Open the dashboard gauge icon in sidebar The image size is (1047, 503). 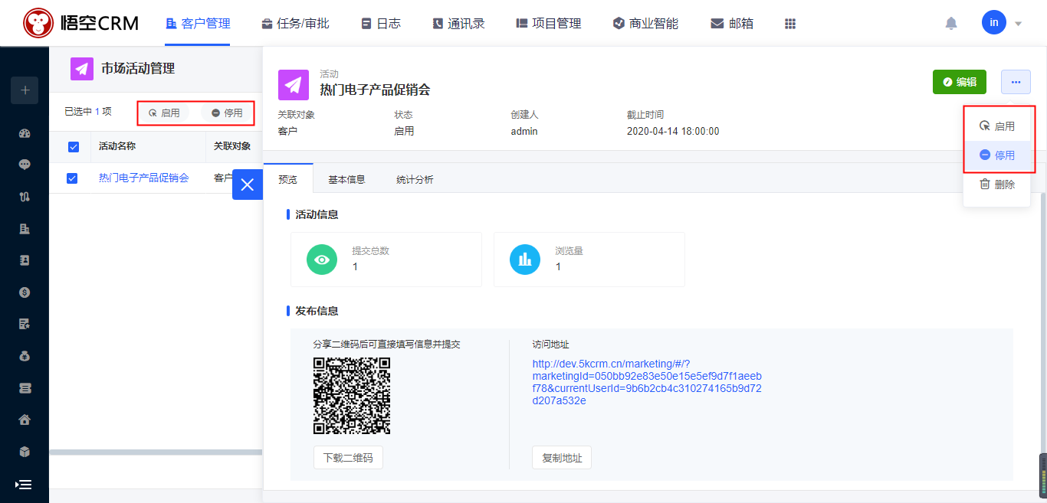click(x=25, y=133)
